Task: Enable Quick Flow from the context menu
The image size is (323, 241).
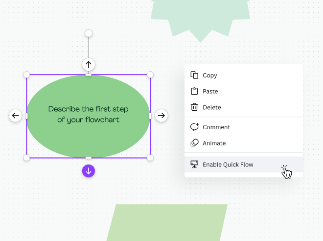Action: click(x=244, y=164)
